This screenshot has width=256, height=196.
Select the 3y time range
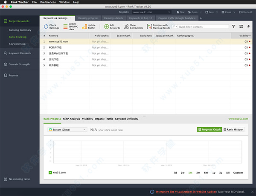point(221,173)
